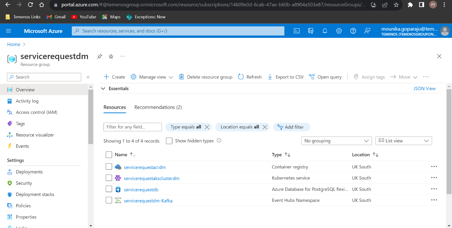Click the help question mark icon
452x228 pixels.
(x=353, y=31)
